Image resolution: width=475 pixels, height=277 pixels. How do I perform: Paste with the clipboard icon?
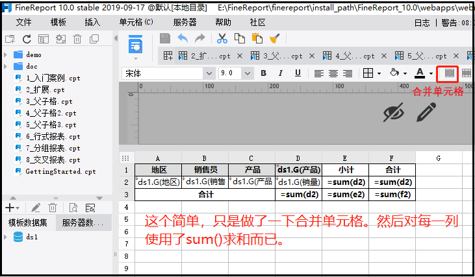pos(257,39)
